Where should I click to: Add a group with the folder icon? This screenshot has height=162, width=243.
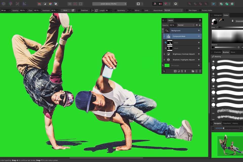(x=193, y=71)
